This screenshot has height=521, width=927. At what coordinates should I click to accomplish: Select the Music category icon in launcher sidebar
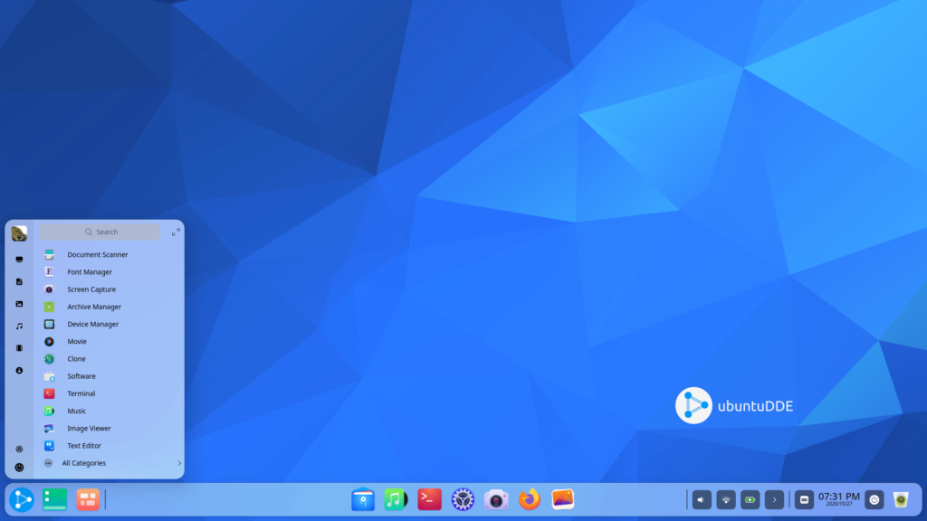pos(20,326)
